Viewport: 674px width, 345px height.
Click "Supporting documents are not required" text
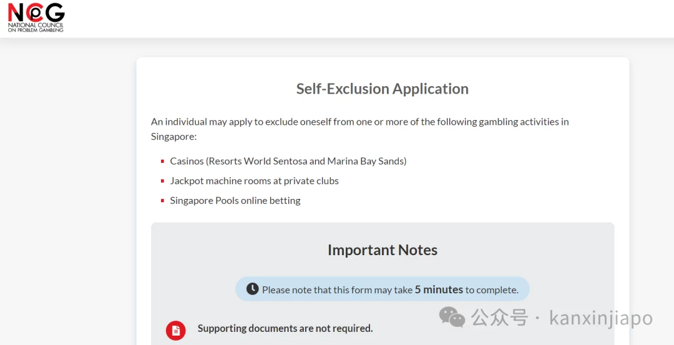pos(285,328)
